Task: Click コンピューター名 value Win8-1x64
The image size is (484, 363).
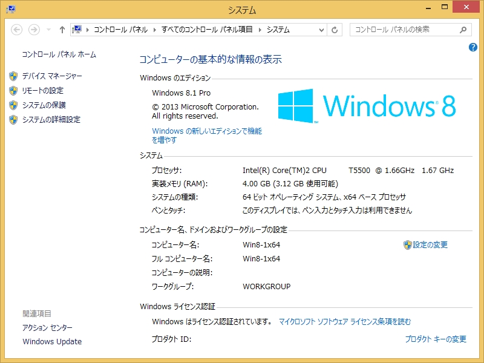Action: (261, 245)
